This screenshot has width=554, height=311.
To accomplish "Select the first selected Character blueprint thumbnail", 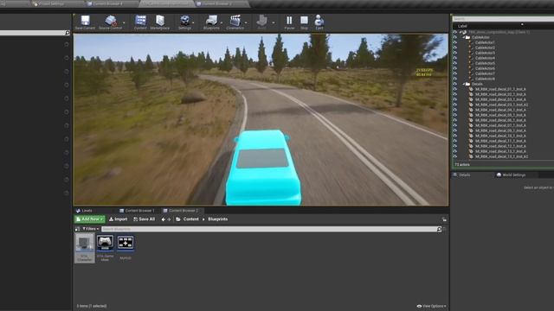I will pos(85,248).
